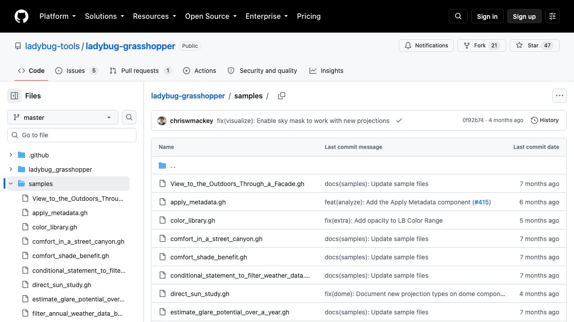Open the ladybug-grasshopper breadcrumb link
Screen dimensions: 574x322
188,96
